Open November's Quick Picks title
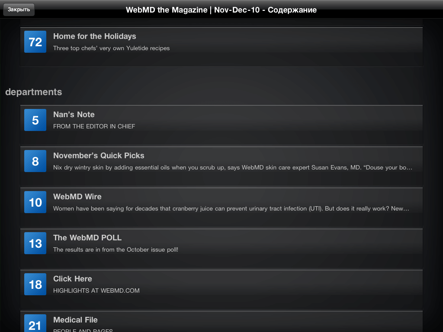This screenshot has height=332, width=443. (99, 156)
